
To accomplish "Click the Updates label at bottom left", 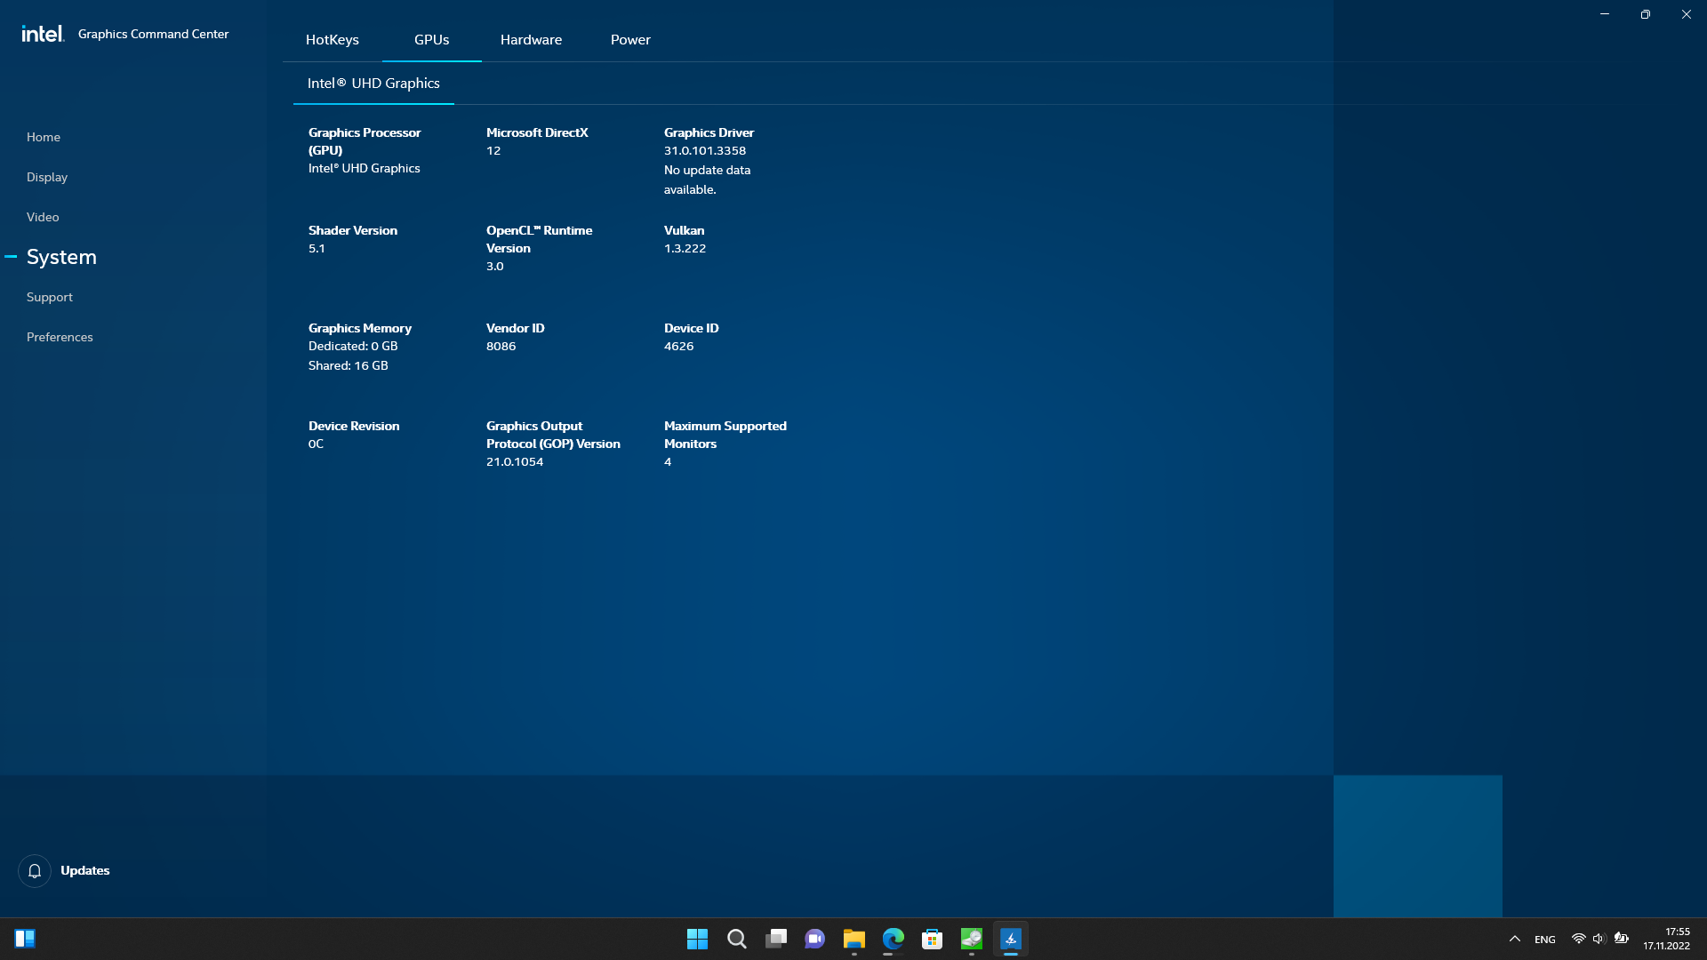I will point(85,870).
